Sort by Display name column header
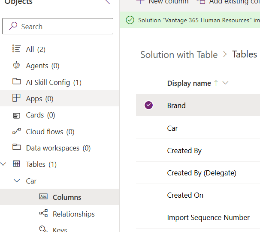The image size is (260, 232). click(x=189, y=83)
